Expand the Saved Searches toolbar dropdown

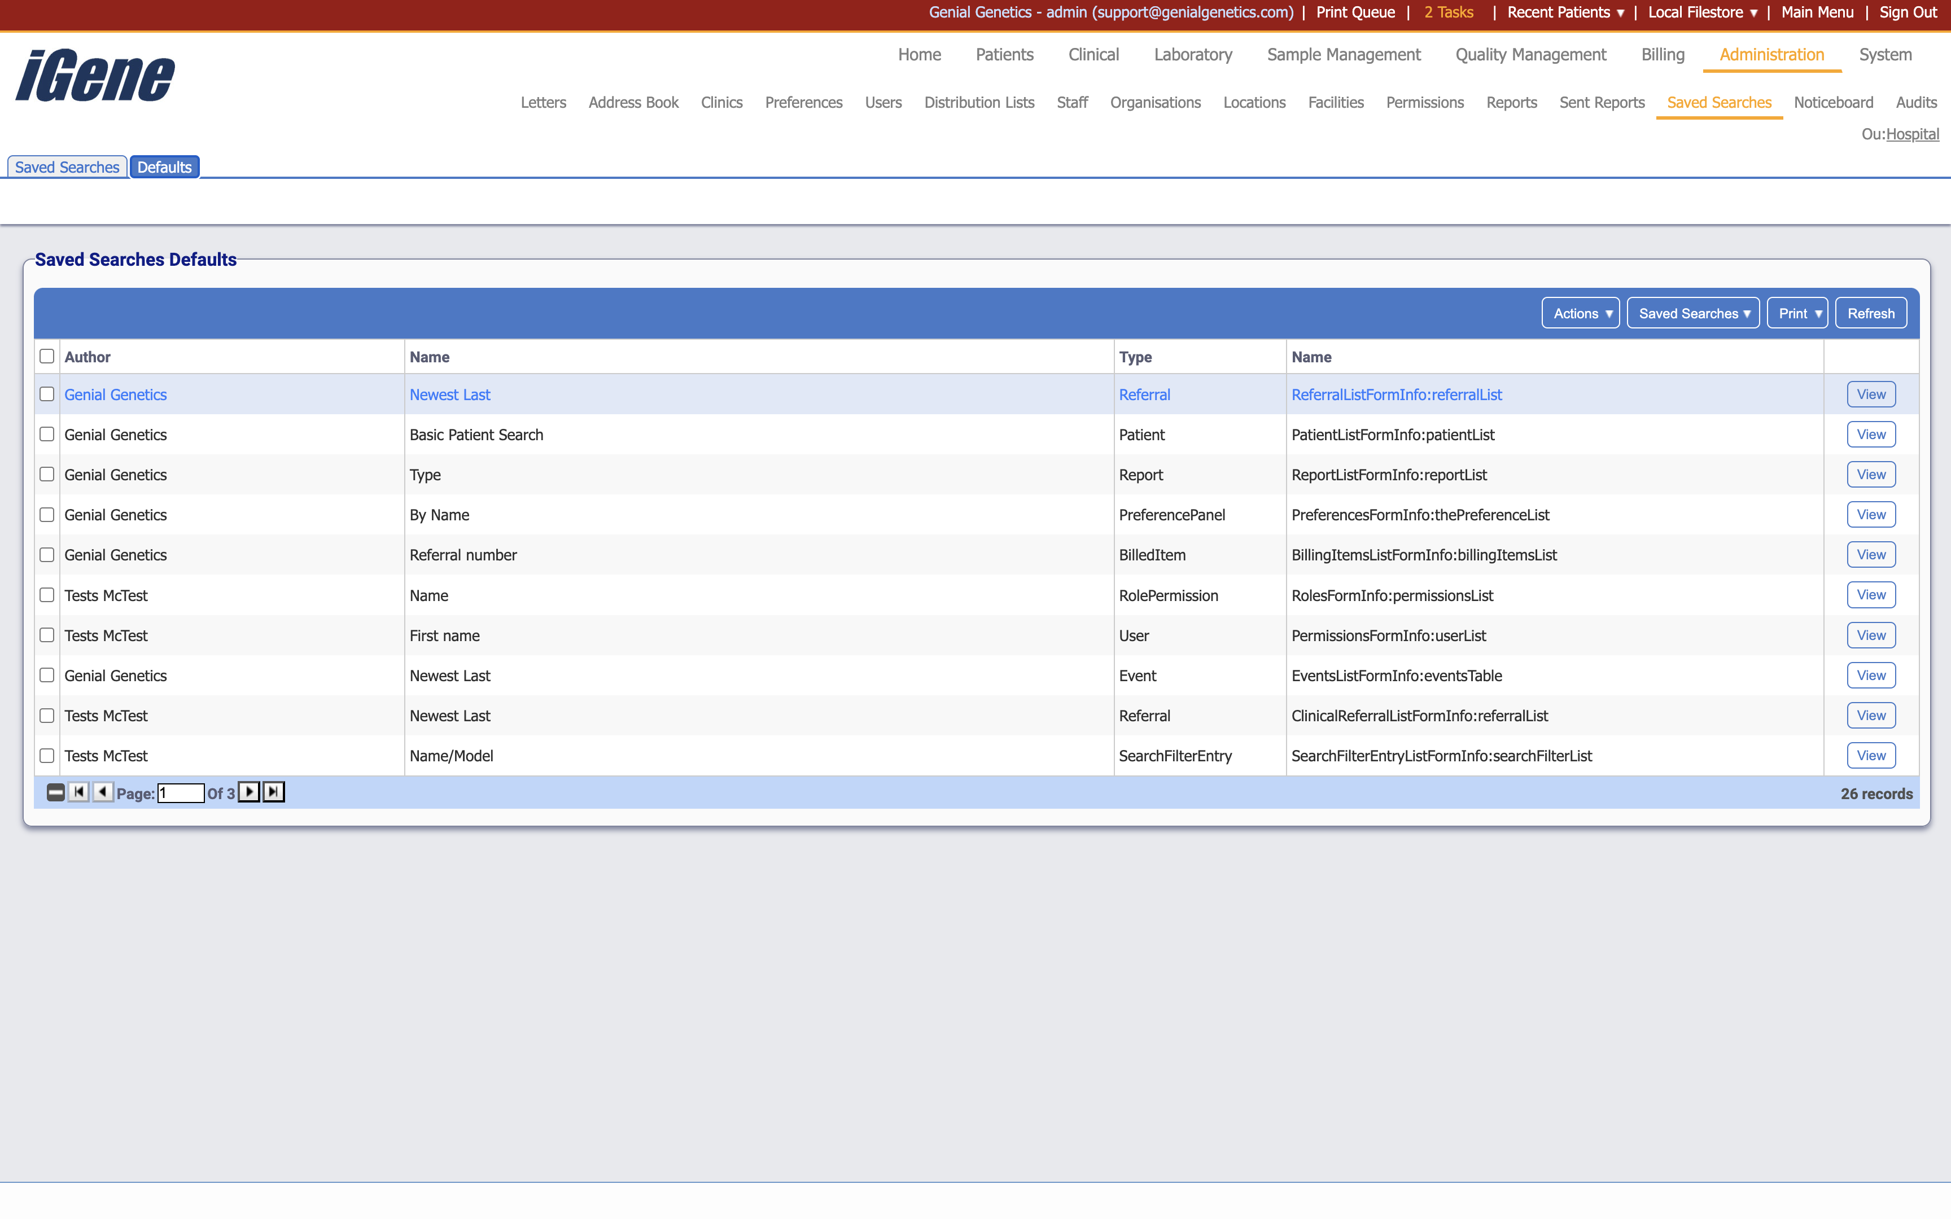click(x=1693, y=314)
